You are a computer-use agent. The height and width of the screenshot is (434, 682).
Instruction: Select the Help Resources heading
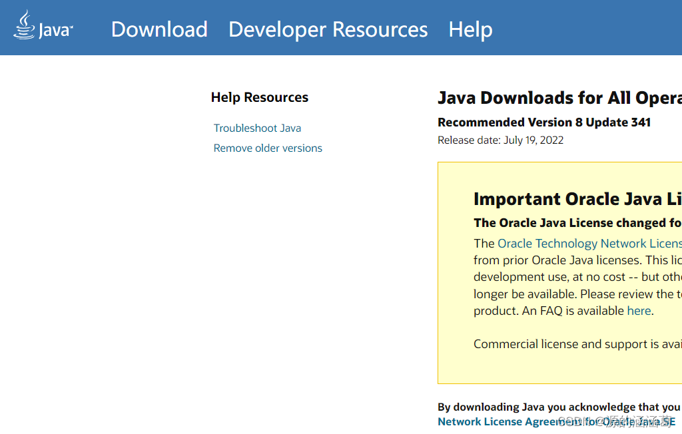260,97
